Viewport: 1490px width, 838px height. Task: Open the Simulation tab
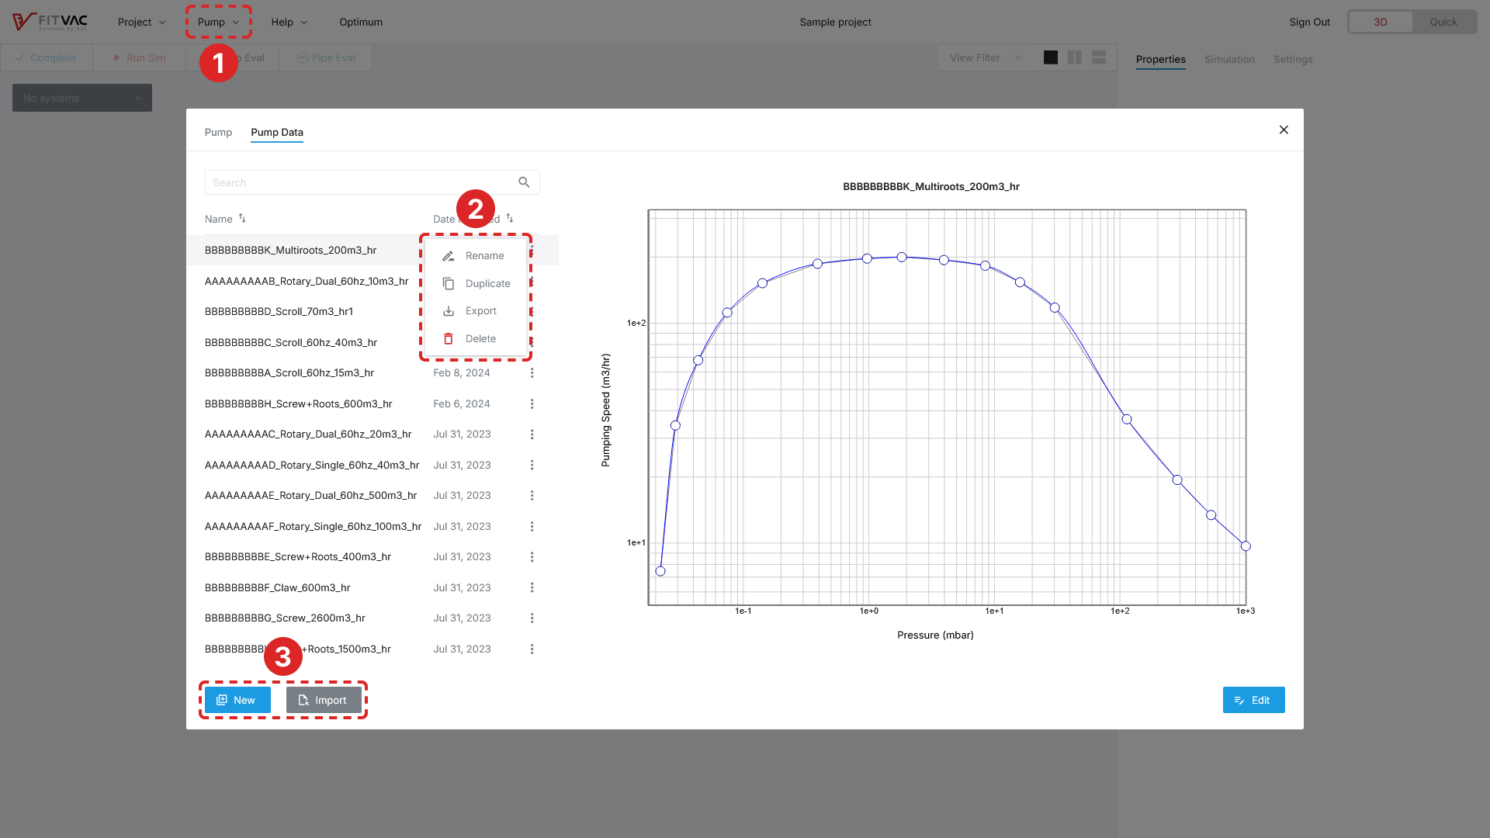point(1229,60)
